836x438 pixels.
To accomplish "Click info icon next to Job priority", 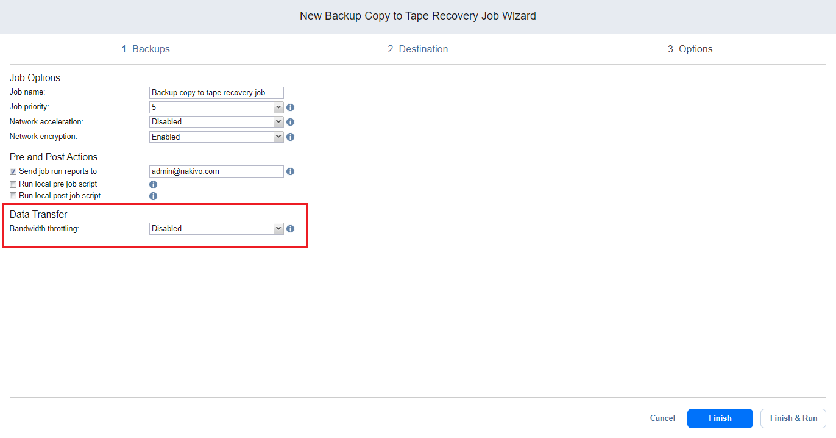I will coord(291,107).
